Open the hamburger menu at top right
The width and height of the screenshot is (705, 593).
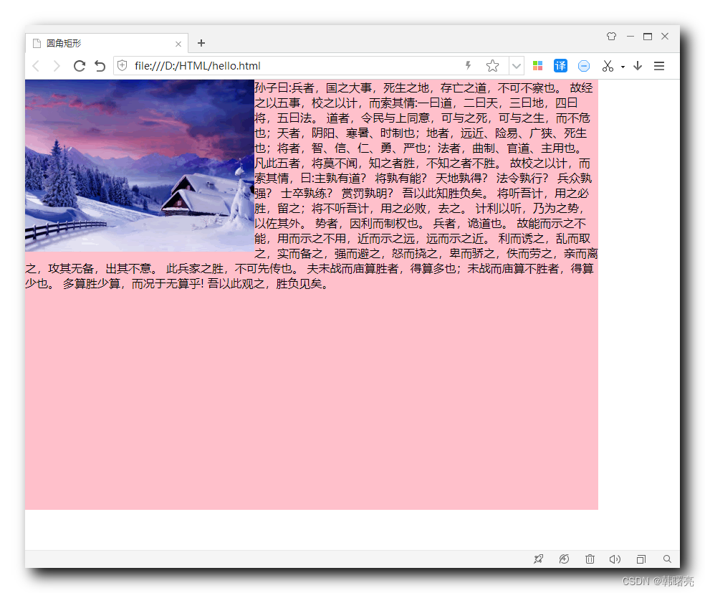click(658, 65)
